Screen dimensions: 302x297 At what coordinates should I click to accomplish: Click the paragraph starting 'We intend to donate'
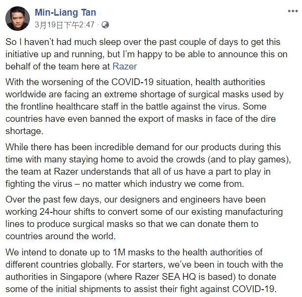(x=147, y=270)
